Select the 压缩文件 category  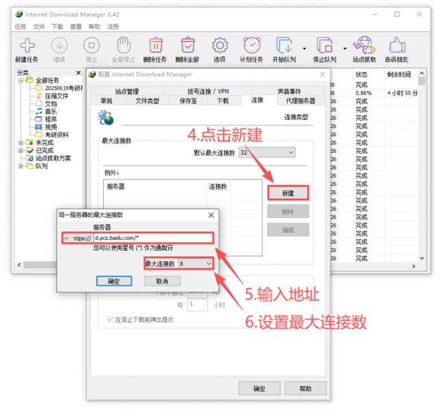57,96
